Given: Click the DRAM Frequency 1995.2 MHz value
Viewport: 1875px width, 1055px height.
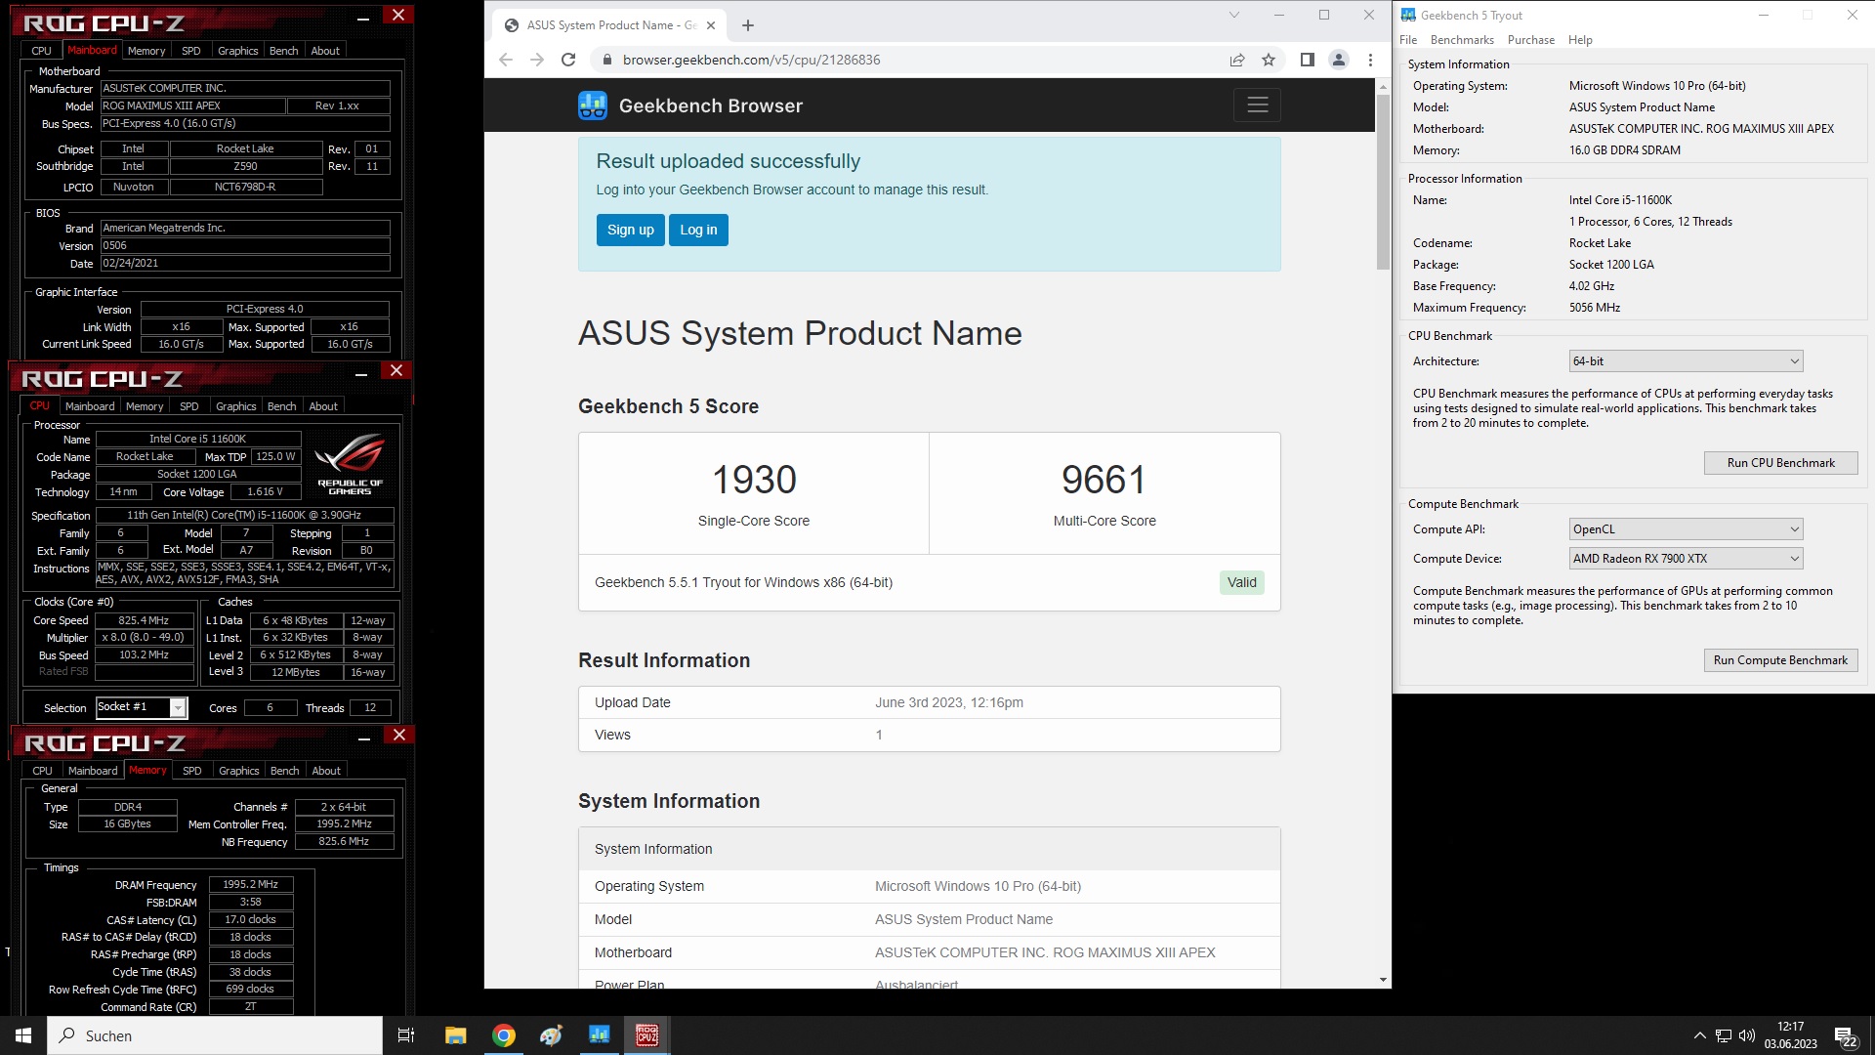Looking at the screenshot, I should pos(251,885).
